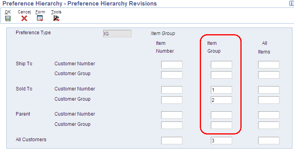Click Sold To Customer Group Item Group field with 2
Image resolution: width=294 pixels, height=151 pixels.
(221, 100)
